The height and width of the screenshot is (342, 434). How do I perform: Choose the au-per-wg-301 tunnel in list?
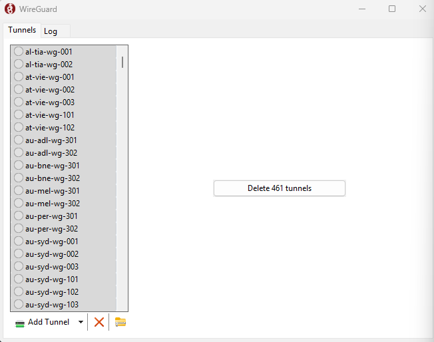(x=51, y=216)
